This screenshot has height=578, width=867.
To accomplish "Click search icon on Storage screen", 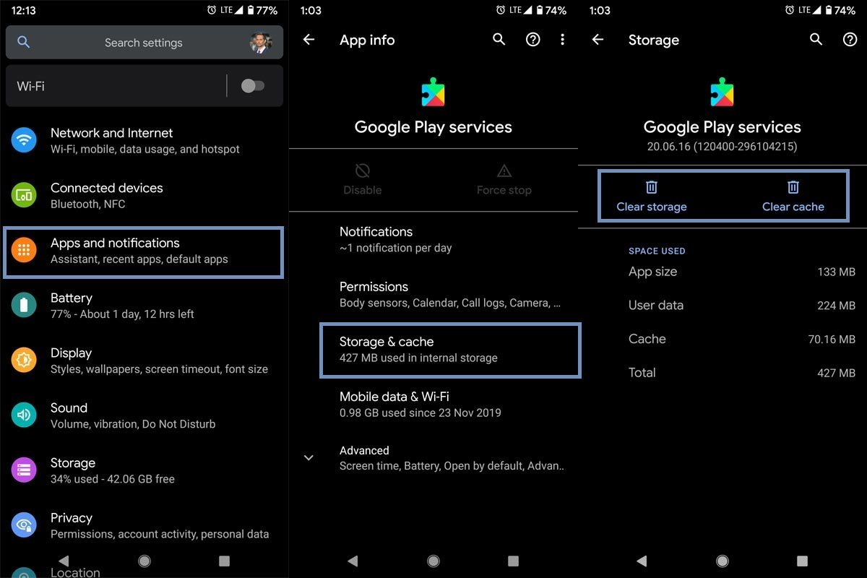I will 816,40.
